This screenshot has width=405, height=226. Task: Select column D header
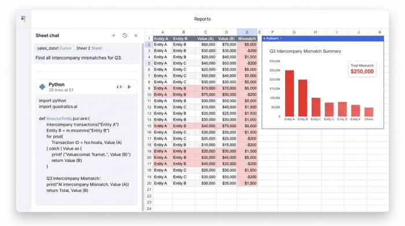click(x=227, y=32)
